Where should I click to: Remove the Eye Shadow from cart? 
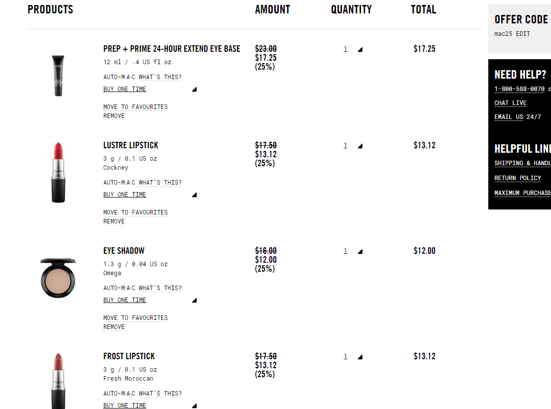click(x=114, y=327)
